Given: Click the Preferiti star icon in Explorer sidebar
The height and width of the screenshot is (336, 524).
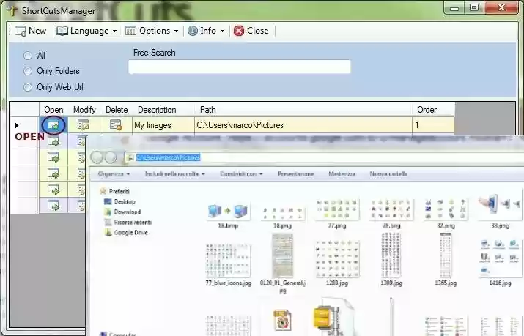Looking at the screenshot, I should [103, 191].
